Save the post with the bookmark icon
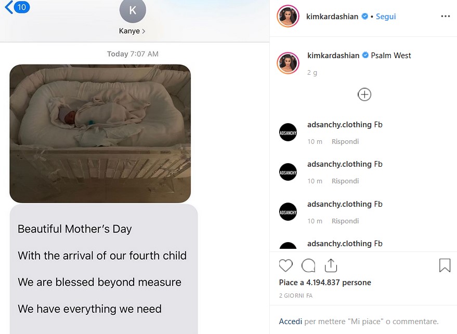 coord(445,266)
